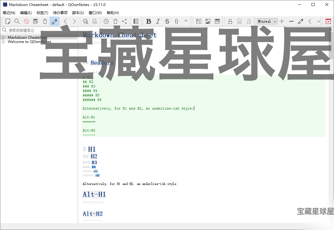Click the closed padlock toolbar icon

[x=230, y=21]
